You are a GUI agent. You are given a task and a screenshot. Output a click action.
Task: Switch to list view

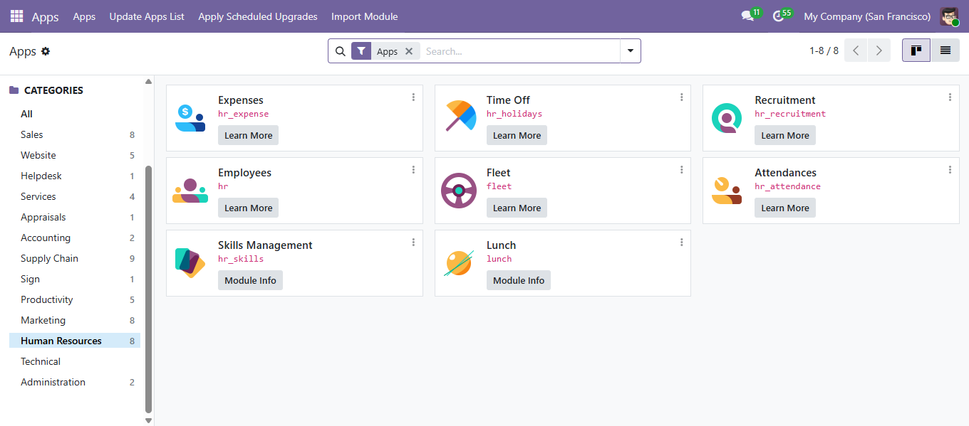coord(945,50)
